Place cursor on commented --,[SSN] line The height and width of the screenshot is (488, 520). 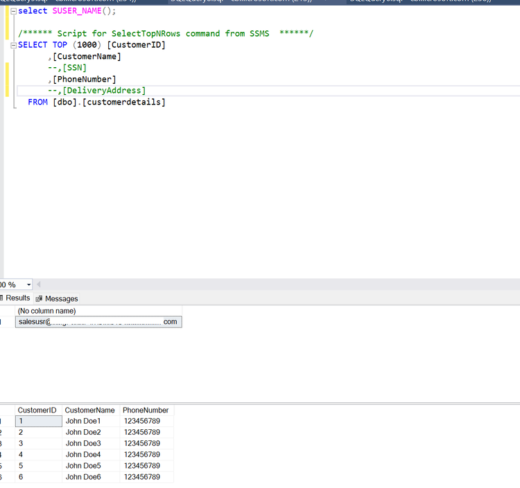(x=67, y=68)
